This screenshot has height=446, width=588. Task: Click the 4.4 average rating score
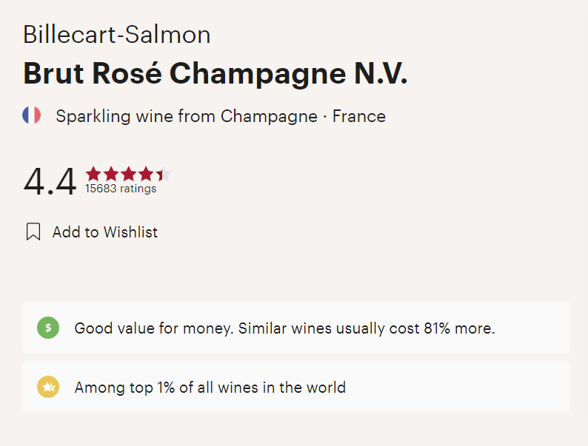[x=50, y=182]
